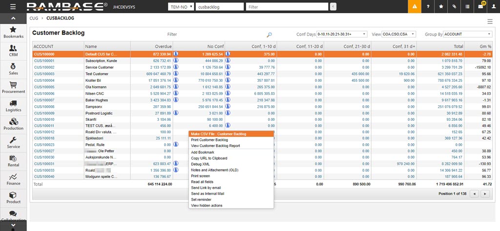Open the help question mark icon

pos(428,7)
